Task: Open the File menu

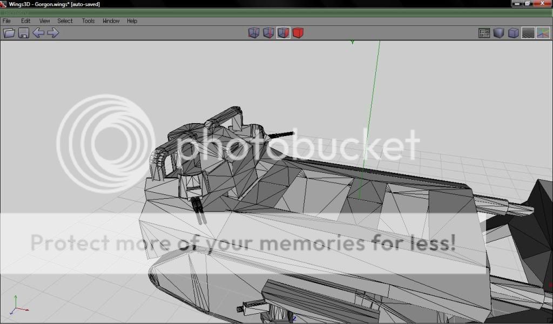Action: click(6, 21)
